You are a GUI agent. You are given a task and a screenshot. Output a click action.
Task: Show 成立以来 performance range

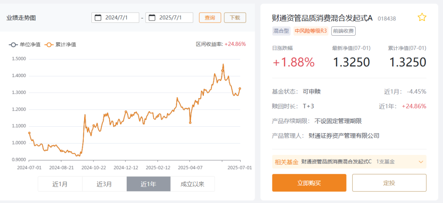[x=192, y=184]
